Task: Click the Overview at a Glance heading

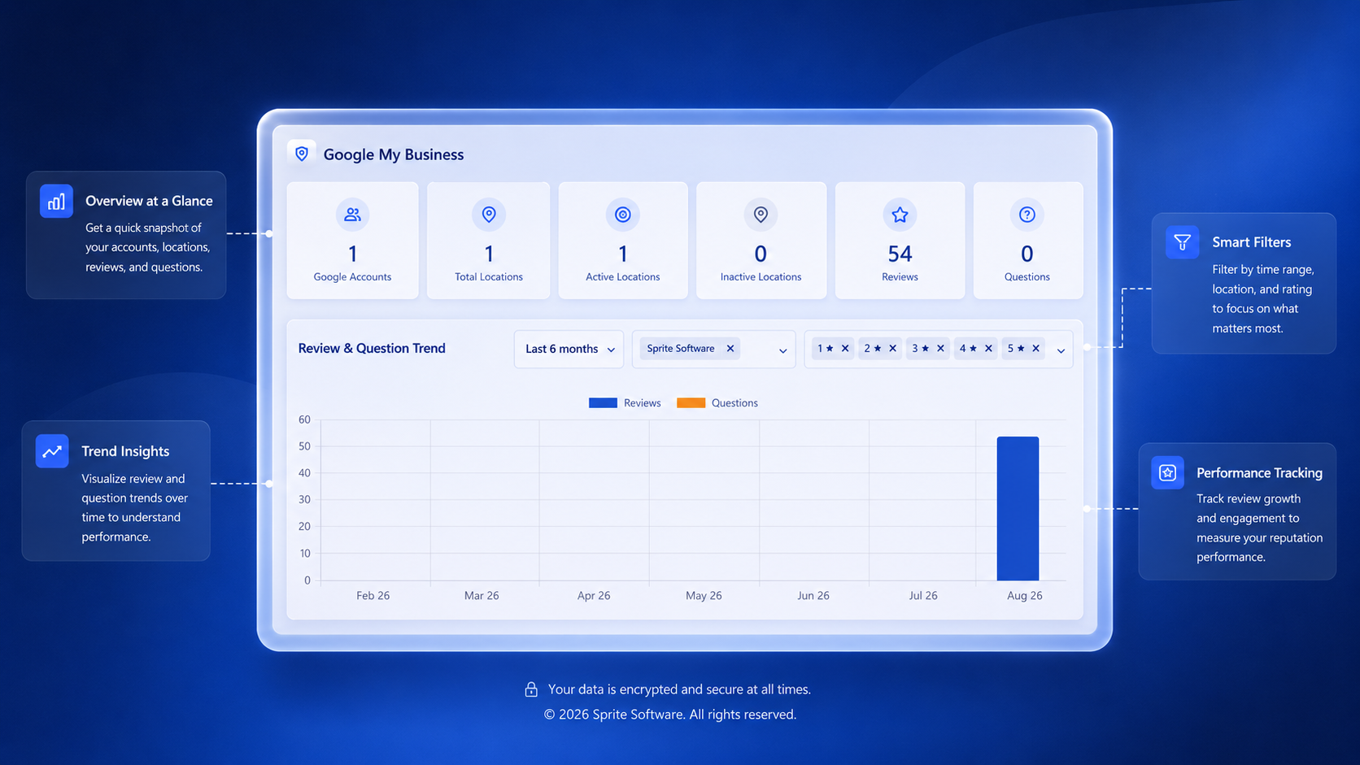Action: (149, 201)
